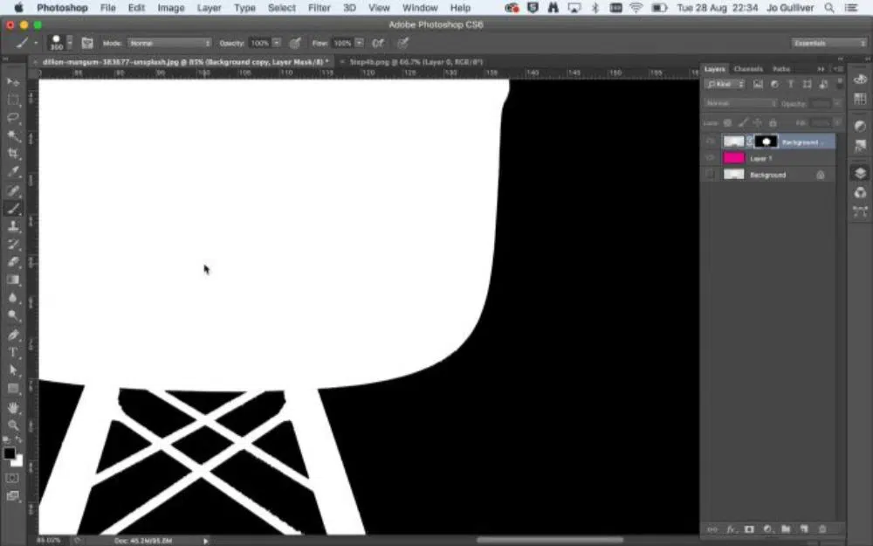Click the foreground color swatch
The height and width of the screenshot is (546, 873).
(10, 453)
